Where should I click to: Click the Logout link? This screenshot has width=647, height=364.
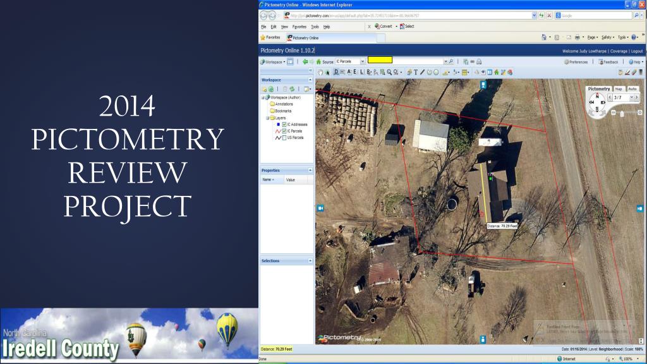click(637, 51)
